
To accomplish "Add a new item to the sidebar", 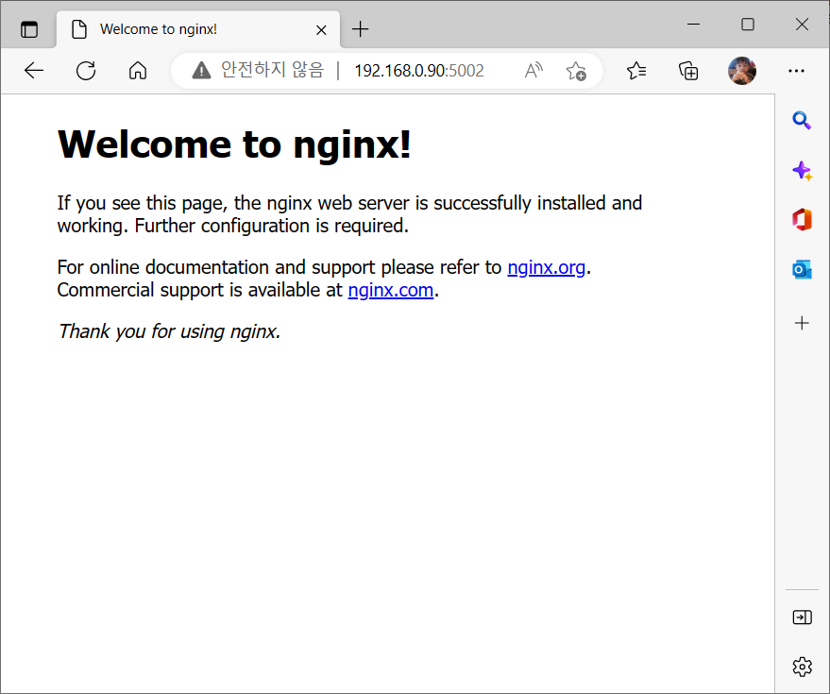I will tap(802, 322).
